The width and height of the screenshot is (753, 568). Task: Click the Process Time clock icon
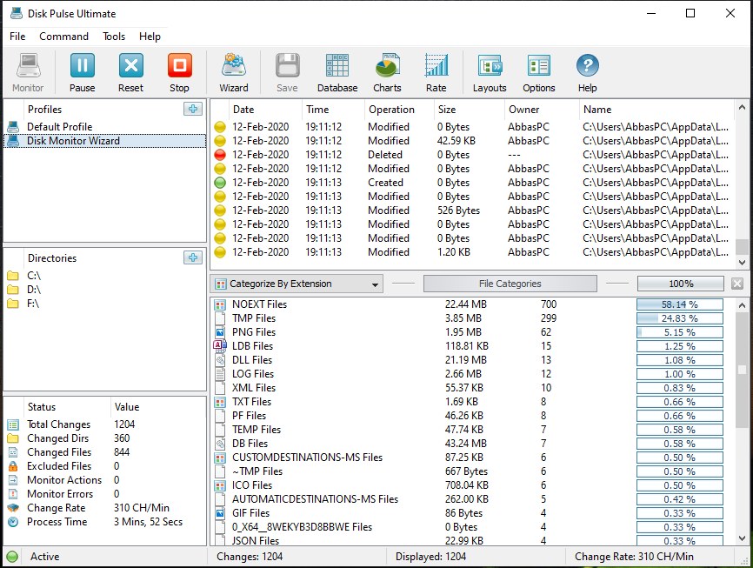coord(13,522)
